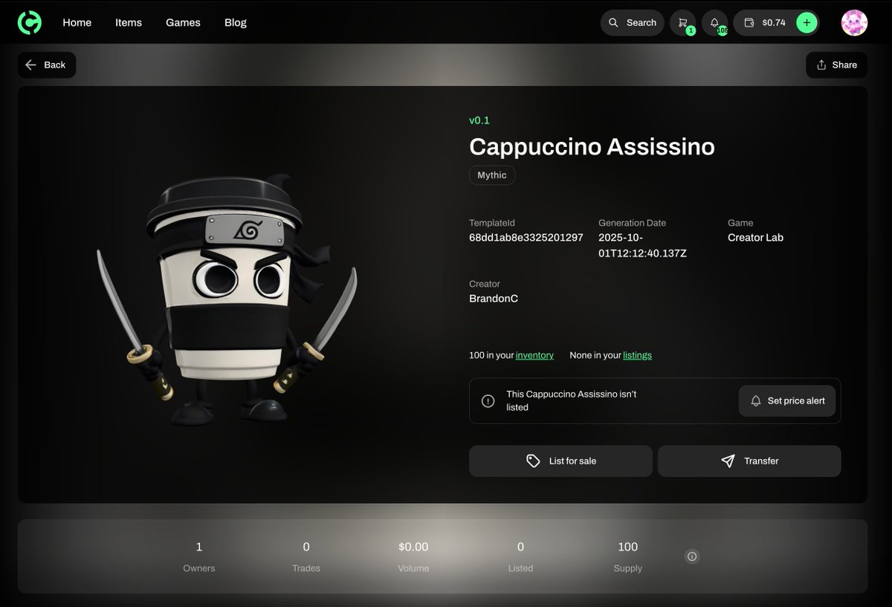Go Back to previous page
The image size is (892, 607).
[46, 65]
